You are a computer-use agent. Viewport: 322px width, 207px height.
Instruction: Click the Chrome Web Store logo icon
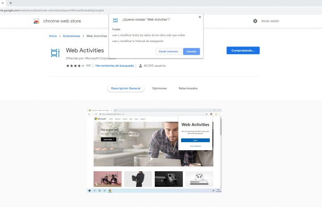pyautogui.click(x=36, y=21)
